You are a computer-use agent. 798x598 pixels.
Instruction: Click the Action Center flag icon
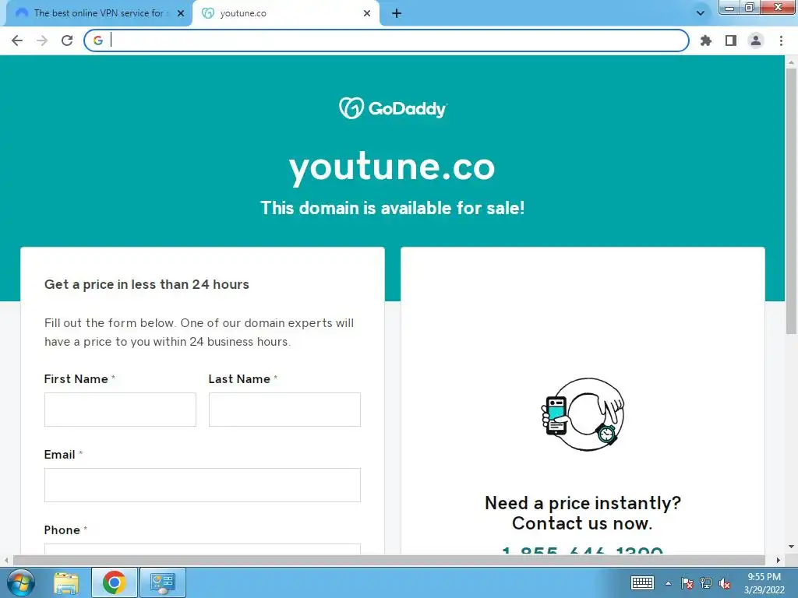point(687,583)
